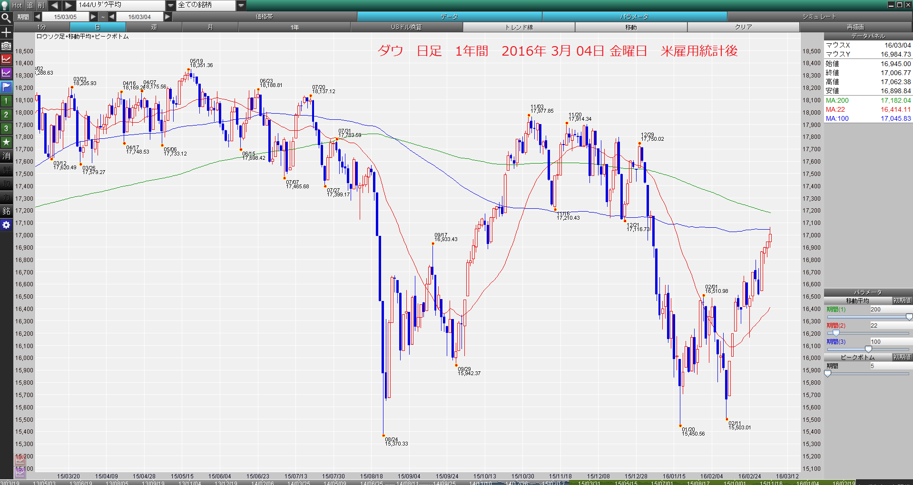Click the green star favorites icon
Screen dimensions: 913x485
click(x=6, y=142)
